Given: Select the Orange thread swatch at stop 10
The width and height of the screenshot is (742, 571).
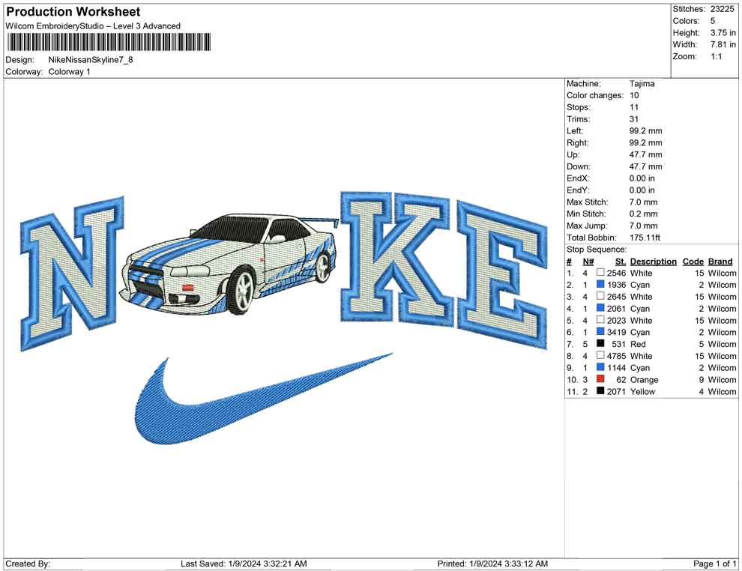Looking at the screenshot, I should [601, 380].
